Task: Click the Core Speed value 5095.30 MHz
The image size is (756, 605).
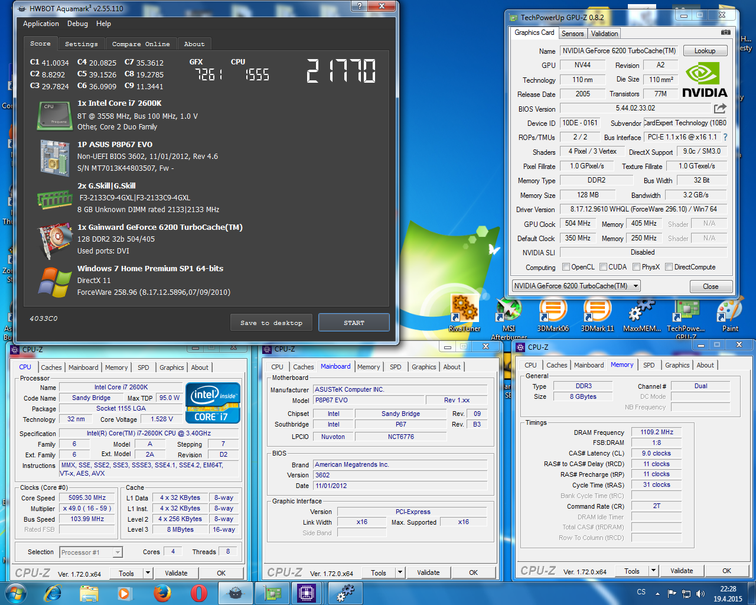Action: tap(87, 497)
